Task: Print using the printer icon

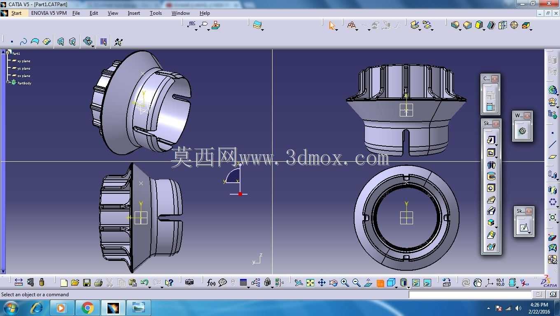Action: [98, 283]
